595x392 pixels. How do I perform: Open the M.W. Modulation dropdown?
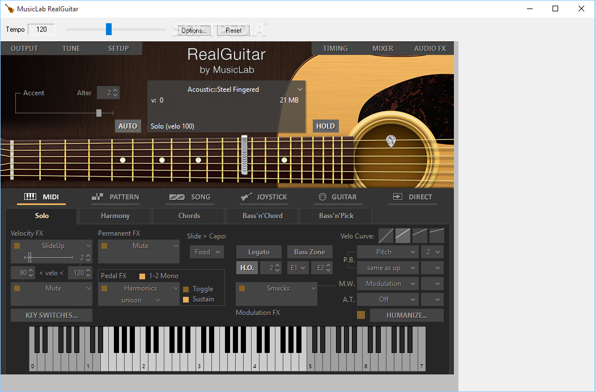pos(388,284)
